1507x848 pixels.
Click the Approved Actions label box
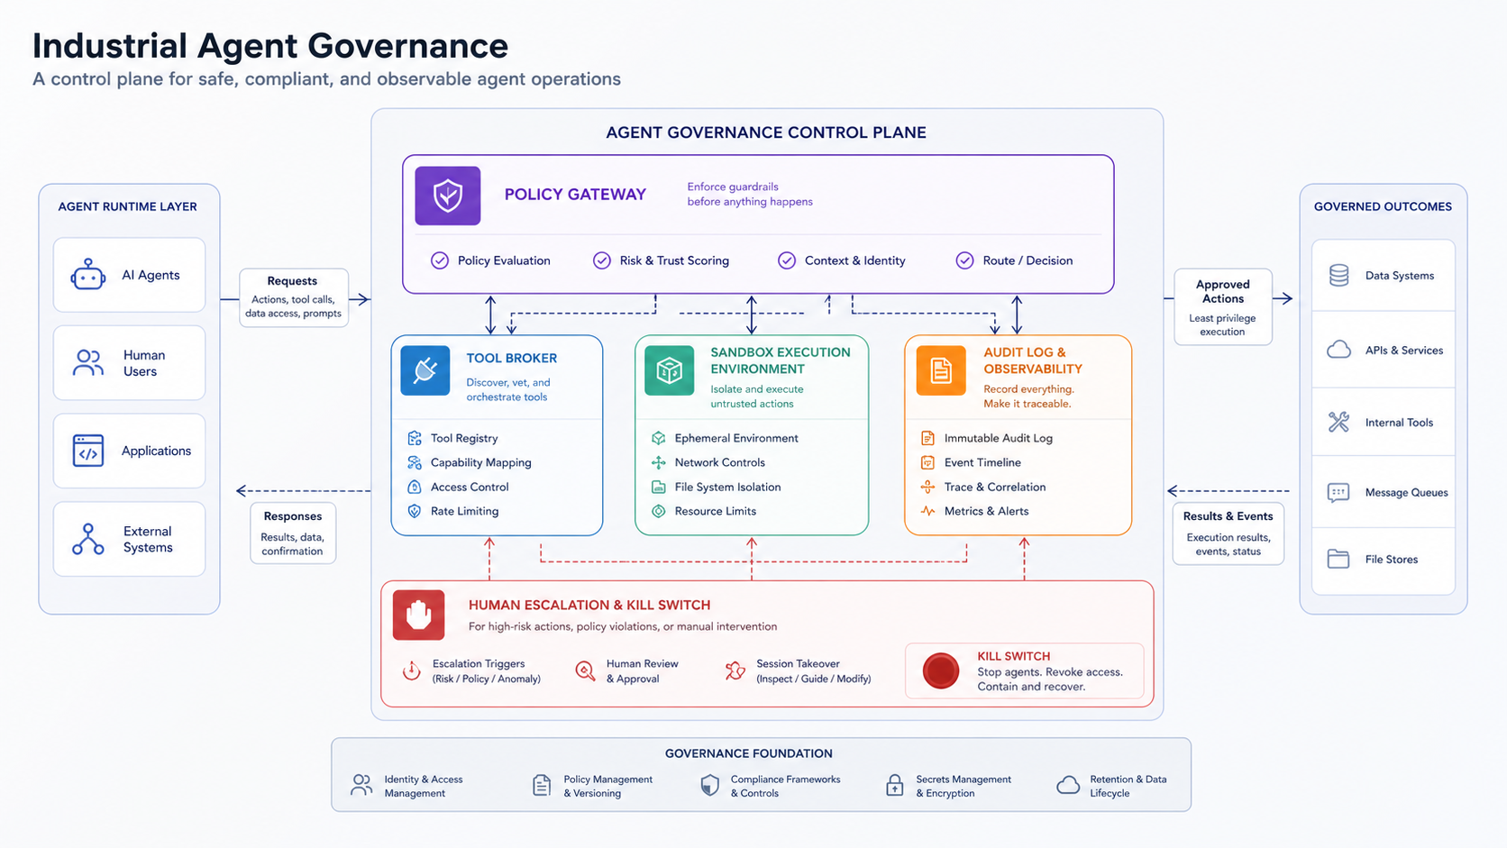click(1223, 306)
